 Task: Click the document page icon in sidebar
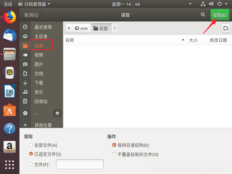pyautogui.click(x=25, y=74)
